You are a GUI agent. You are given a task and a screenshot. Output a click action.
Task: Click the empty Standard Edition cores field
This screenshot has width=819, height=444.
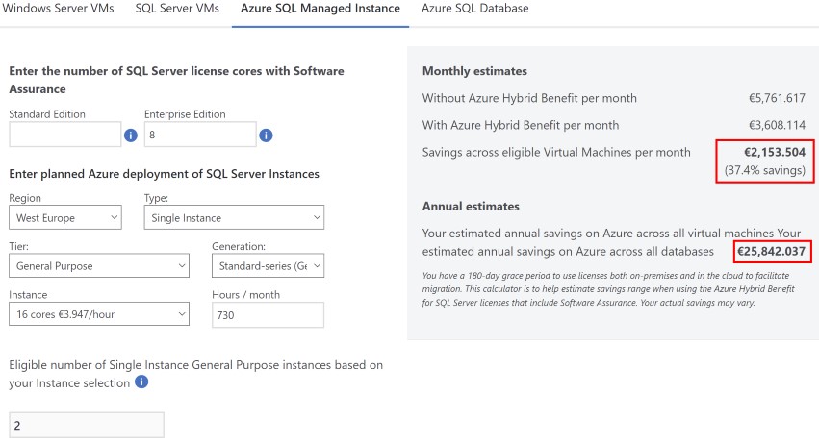64,136
